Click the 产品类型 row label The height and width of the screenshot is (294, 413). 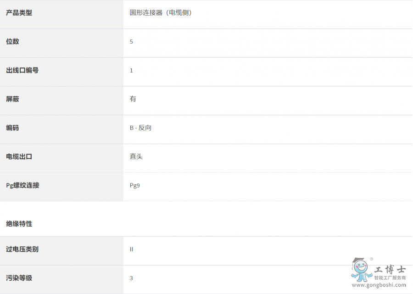(19, 13)
